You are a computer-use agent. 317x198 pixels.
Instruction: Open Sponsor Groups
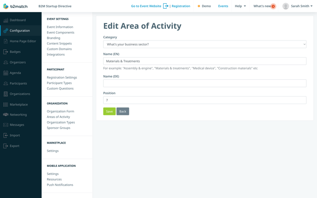tap(59, 128)
